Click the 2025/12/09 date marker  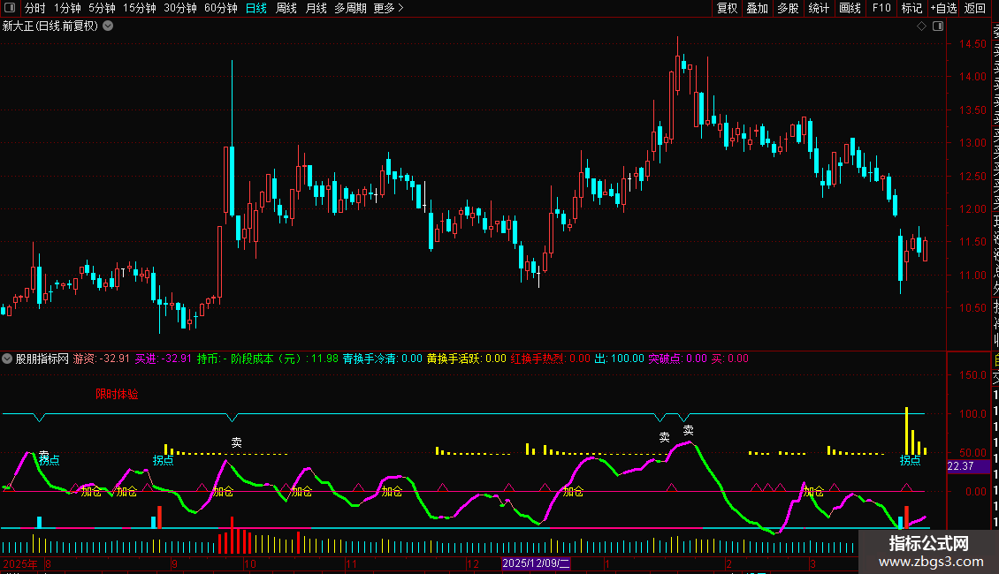536,563
